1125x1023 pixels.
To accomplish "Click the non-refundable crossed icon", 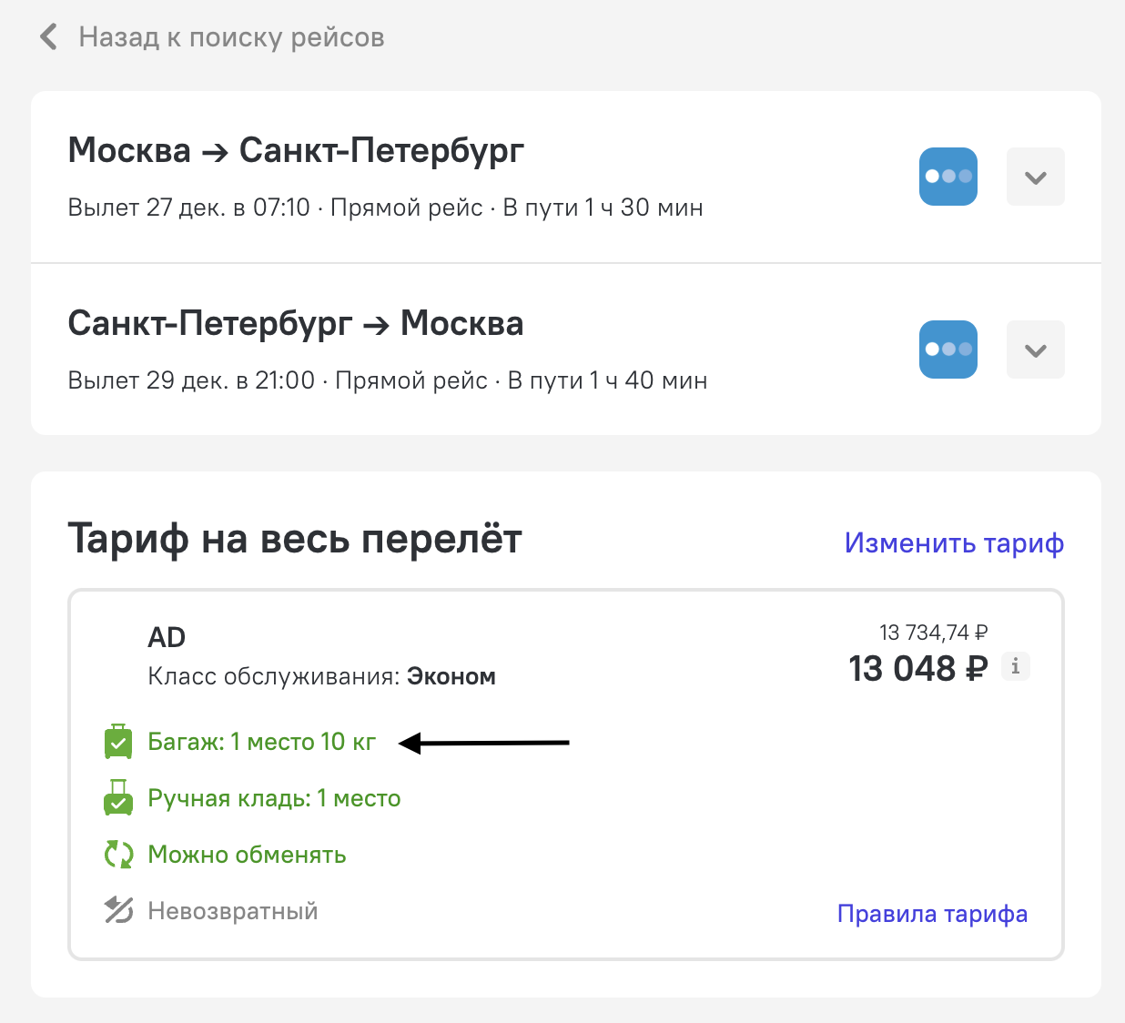I will 118,910.
